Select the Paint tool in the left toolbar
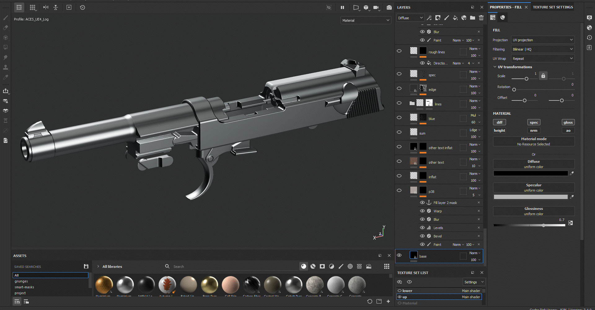The image size is (595, 310). [x=6, y=18]
